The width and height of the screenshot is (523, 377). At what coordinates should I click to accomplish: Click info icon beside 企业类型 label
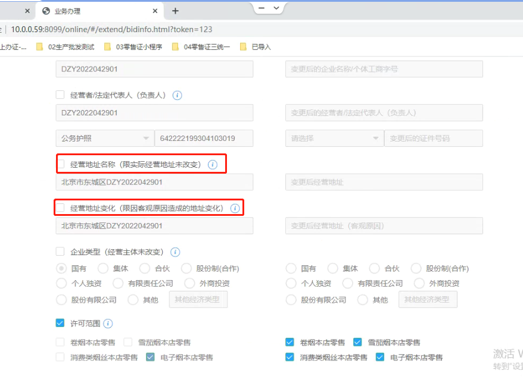point(175,252)
